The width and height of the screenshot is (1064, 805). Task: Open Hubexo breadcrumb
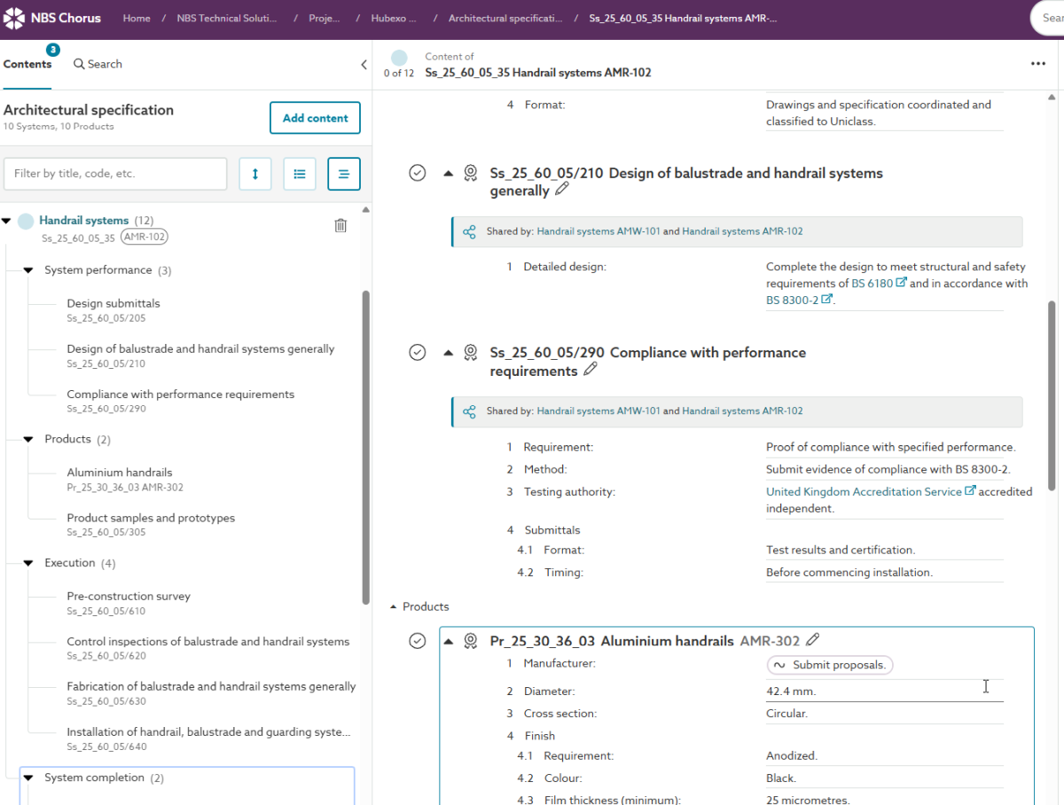(x=395, y=18)
